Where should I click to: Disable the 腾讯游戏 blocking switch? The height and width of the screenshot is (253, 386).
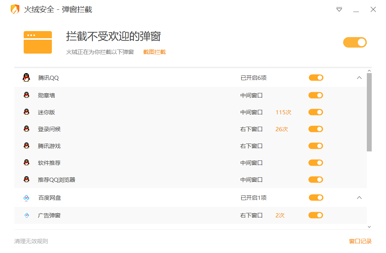316,146
